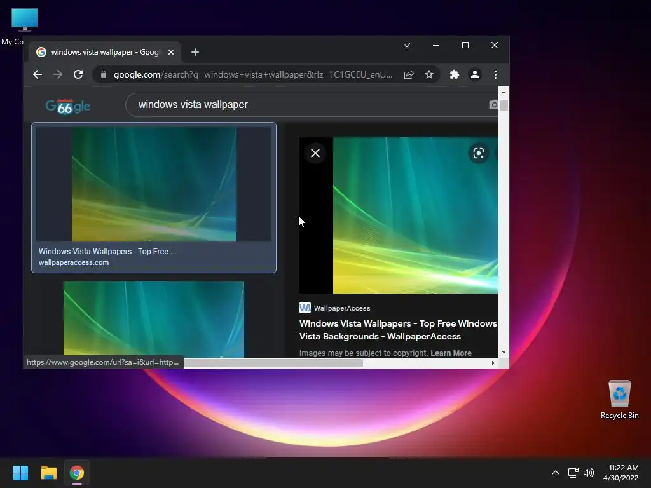Screen dimensions: 651x488
Task: Search by image with the camera icon
Action: click(493, 105)
